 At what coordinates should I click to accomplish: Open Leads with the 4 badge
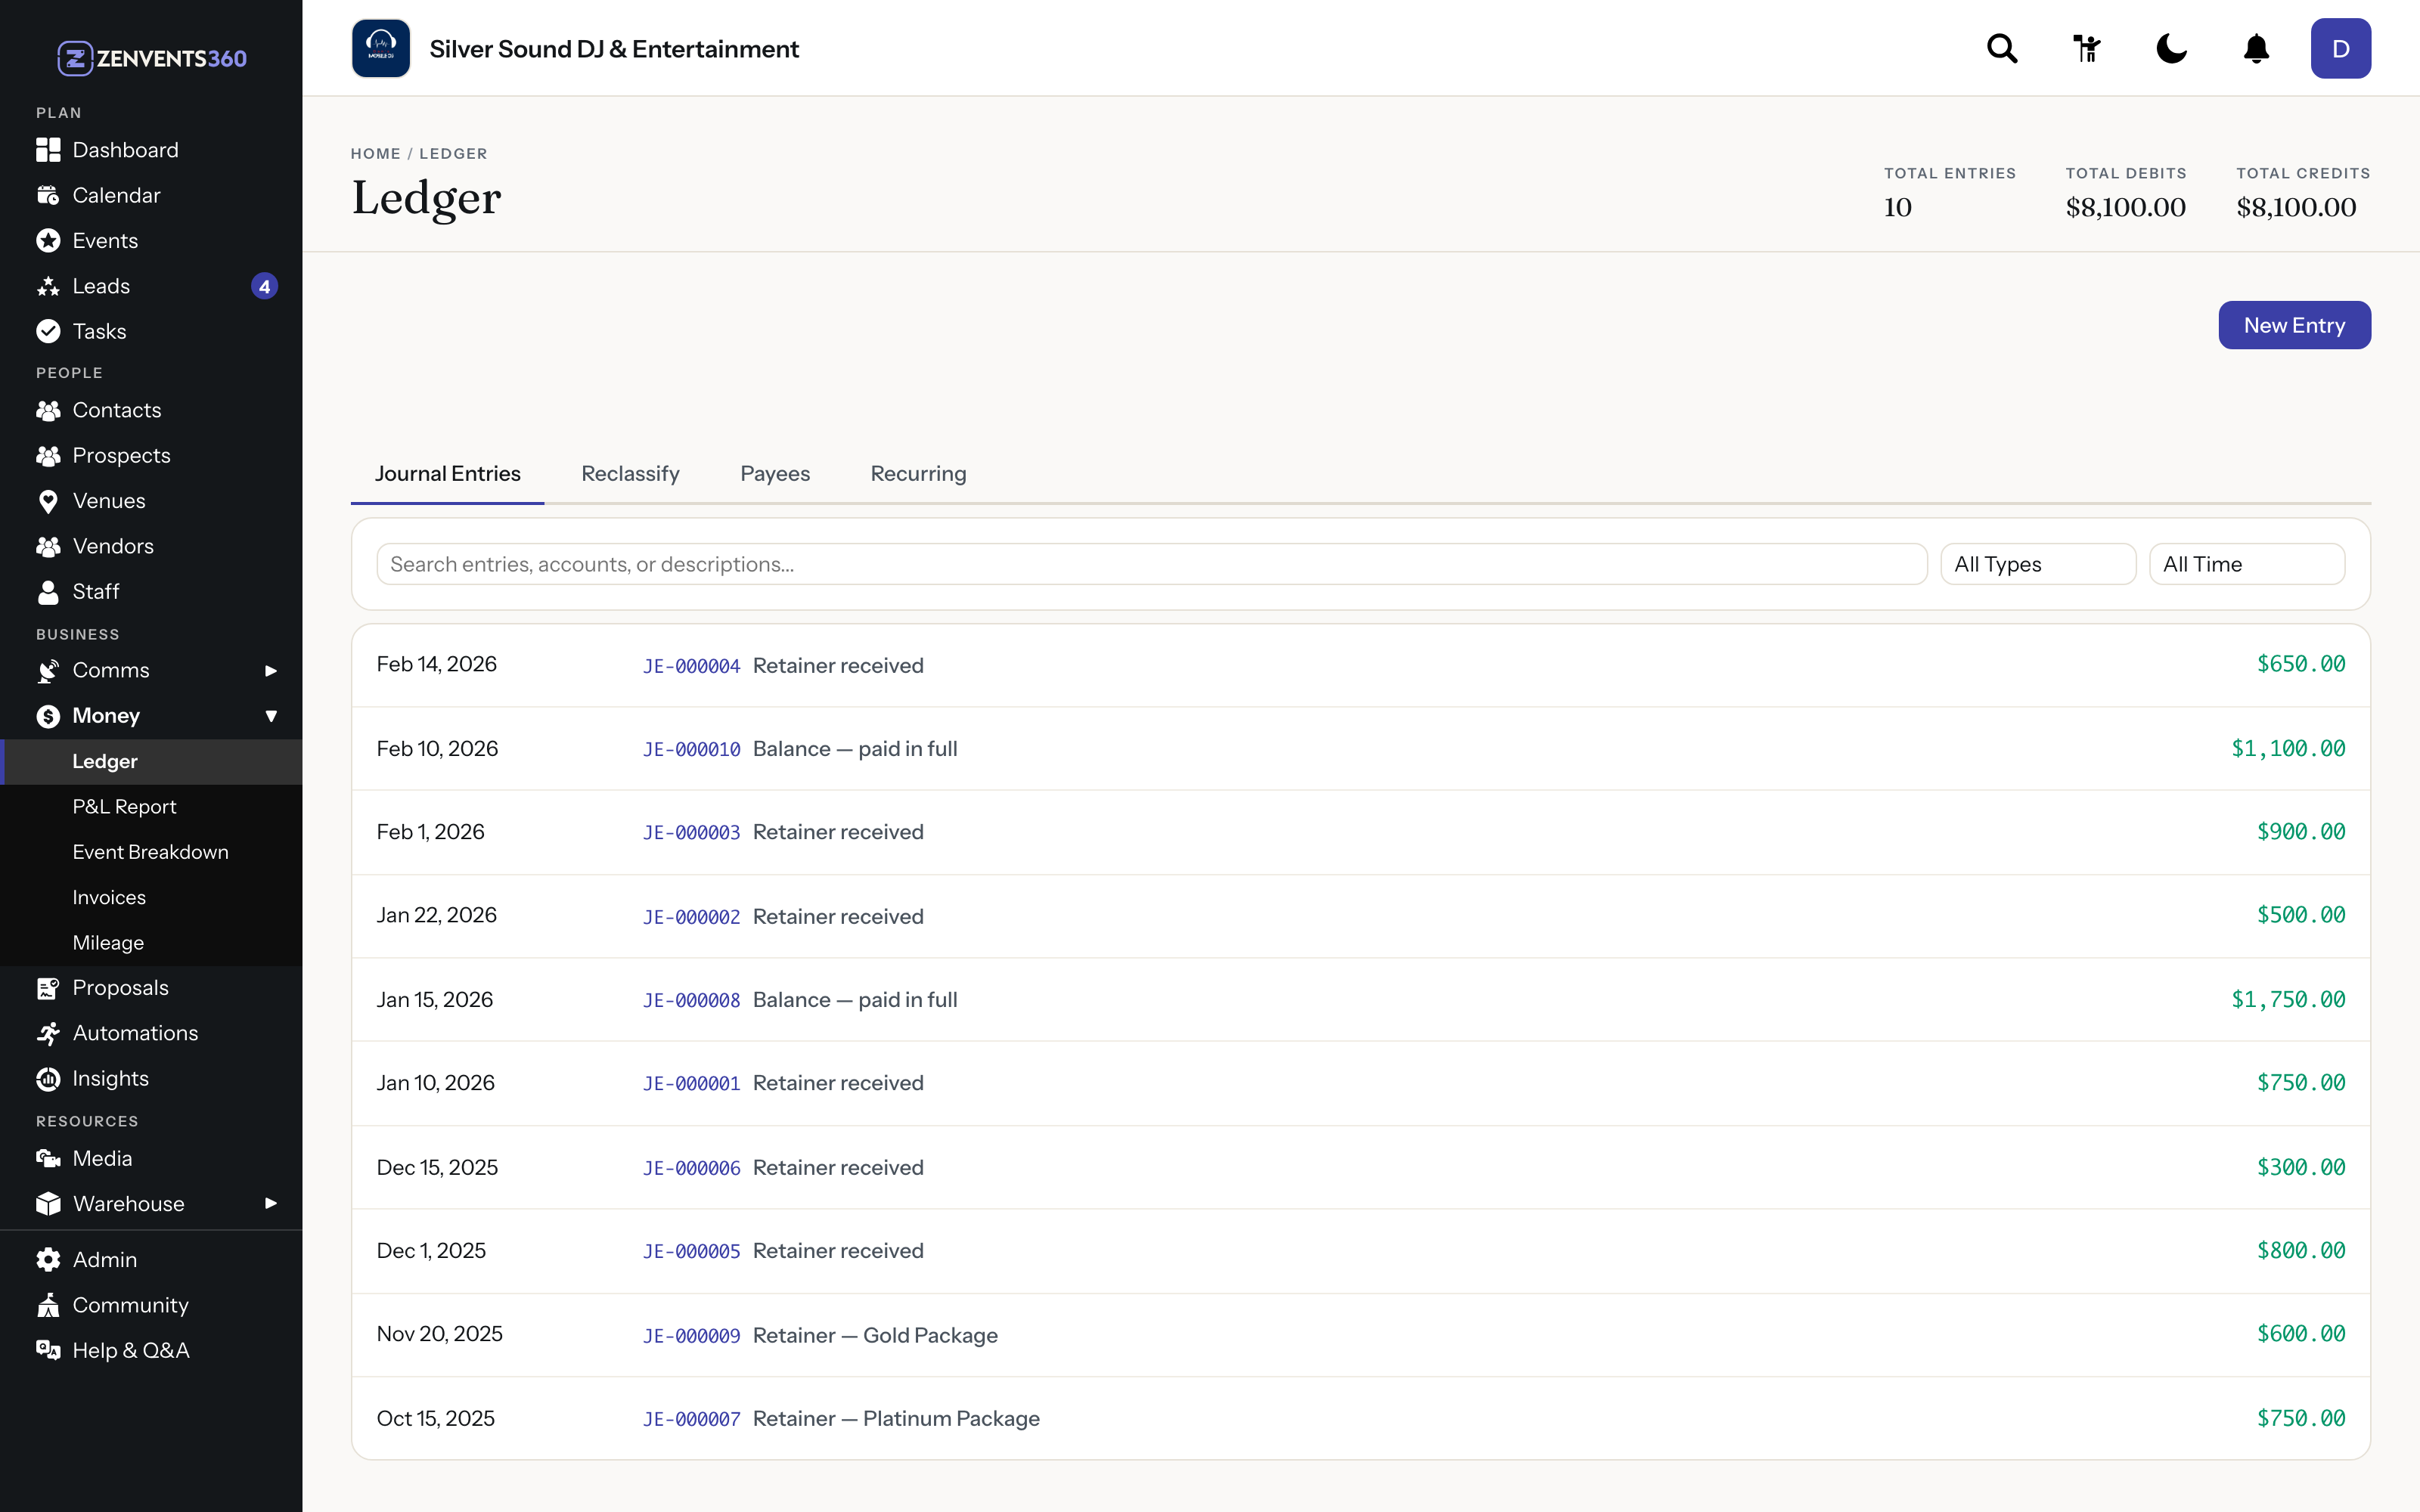coord(151,286)
